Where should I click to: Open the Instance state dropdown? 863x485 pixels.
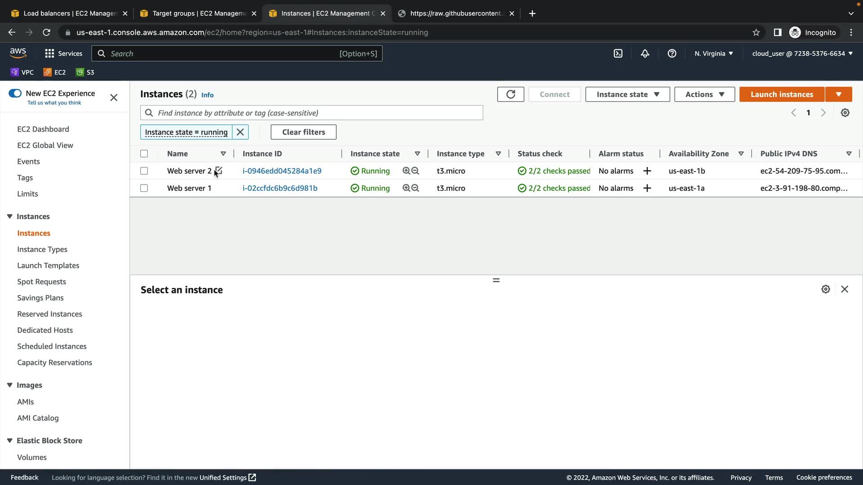pyautogui.click(x=627, y=94)
